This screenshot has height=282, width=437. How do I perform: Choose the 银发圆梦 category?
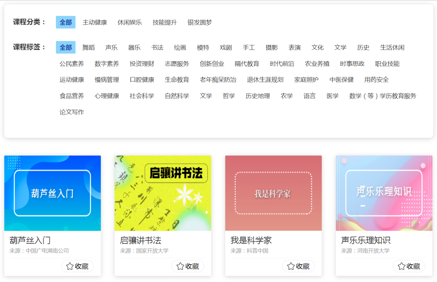tap(199, 22)
